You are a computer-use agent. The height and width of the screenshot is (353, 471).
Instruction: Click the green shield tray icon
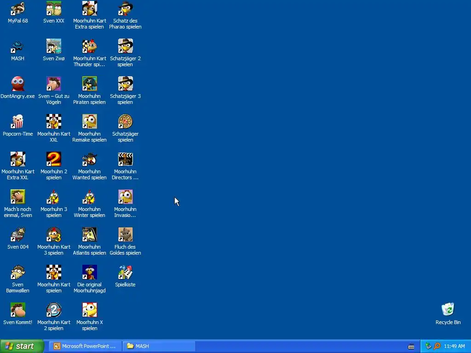click(x=428, y=346)
